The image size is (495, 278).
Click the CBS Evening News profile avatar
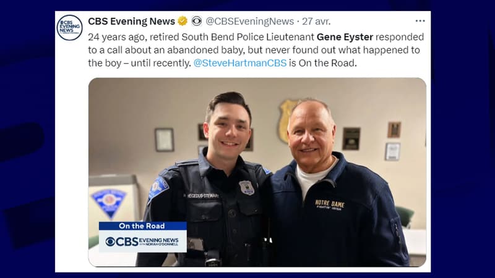pos(69,28)
